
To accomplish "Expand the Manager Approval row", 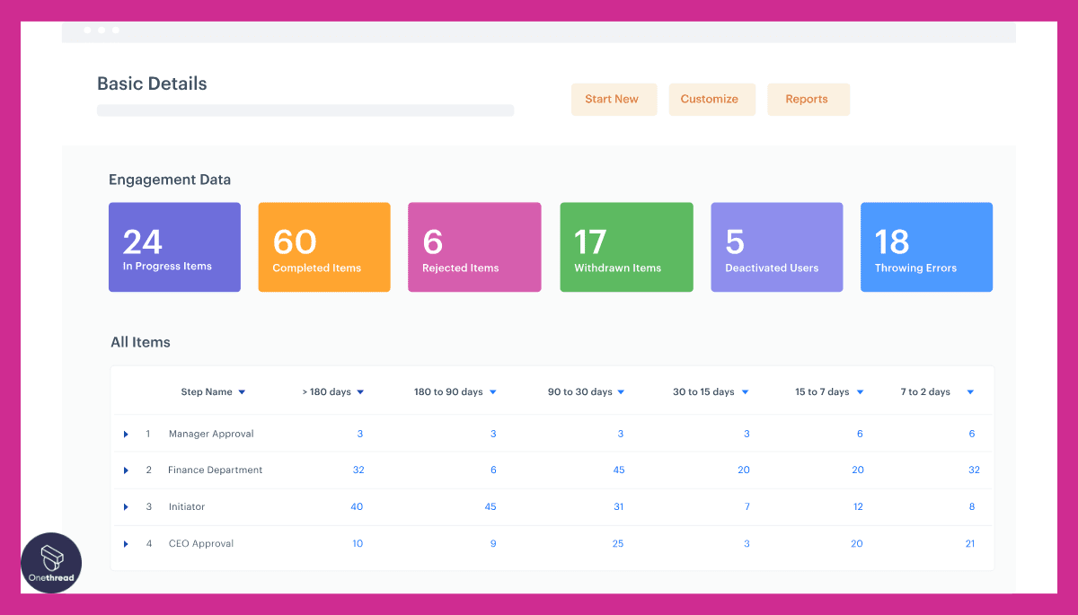I will click(x=126, y=434).
